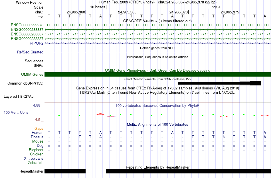This screenshot has height=178, width=271.
Task: Click the thick black block ending the dbSNP track
Action: (x=255, y=83)
